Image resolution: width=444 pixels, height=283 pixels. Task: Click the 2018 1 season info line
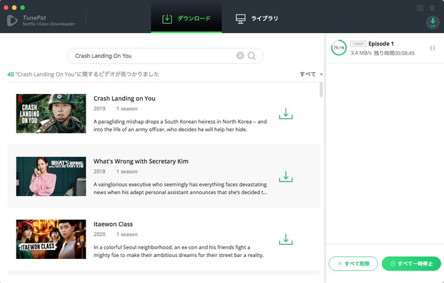(115, 172)
